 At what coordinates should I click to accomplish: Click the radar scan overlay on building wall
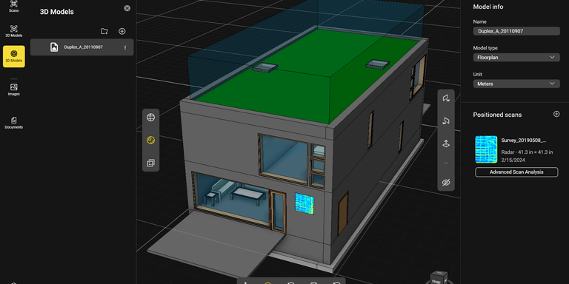[305, 203]
